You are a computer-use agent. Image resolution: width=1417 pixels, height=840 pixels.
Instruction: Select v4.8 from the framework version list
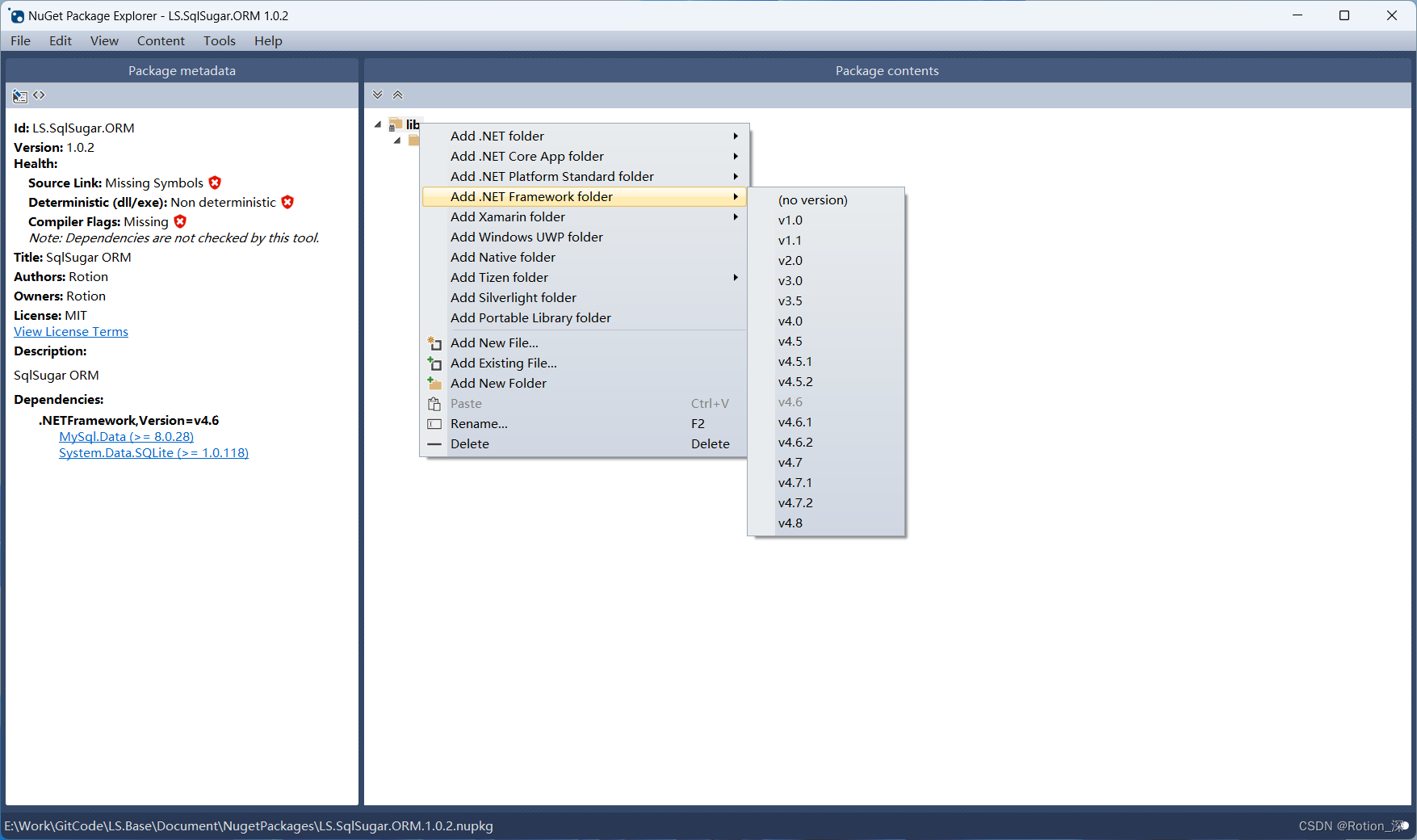[790, 523]
